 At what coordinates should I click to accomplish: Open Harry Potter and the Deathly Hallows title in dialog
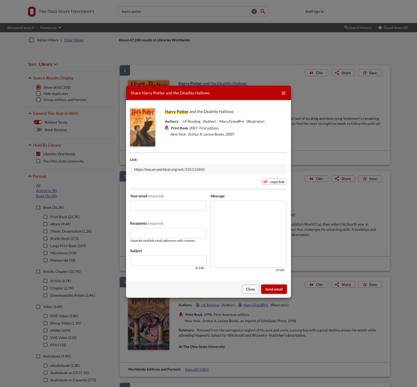pyautogui.click(x=199, y=112)
